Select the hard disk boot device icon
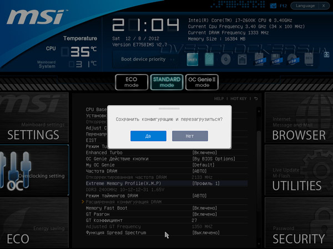333x249 pixels. (209, 60)
